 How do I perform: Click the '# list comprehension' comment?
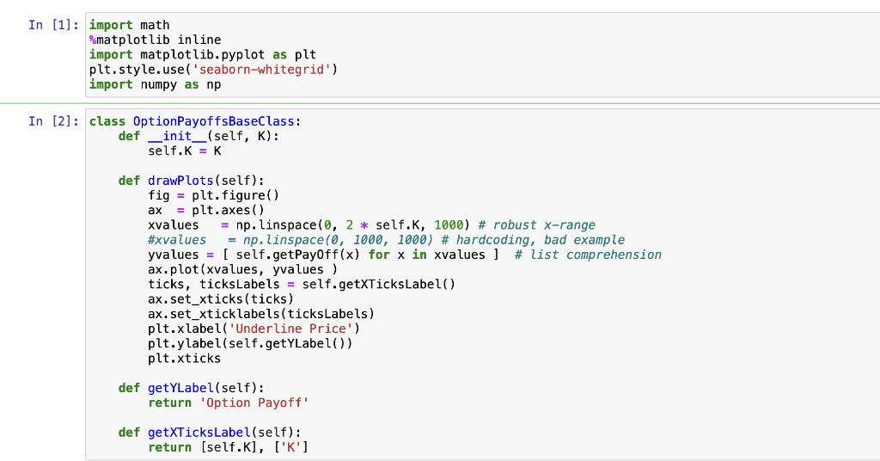pyautogui.click(x=588, y=255)
